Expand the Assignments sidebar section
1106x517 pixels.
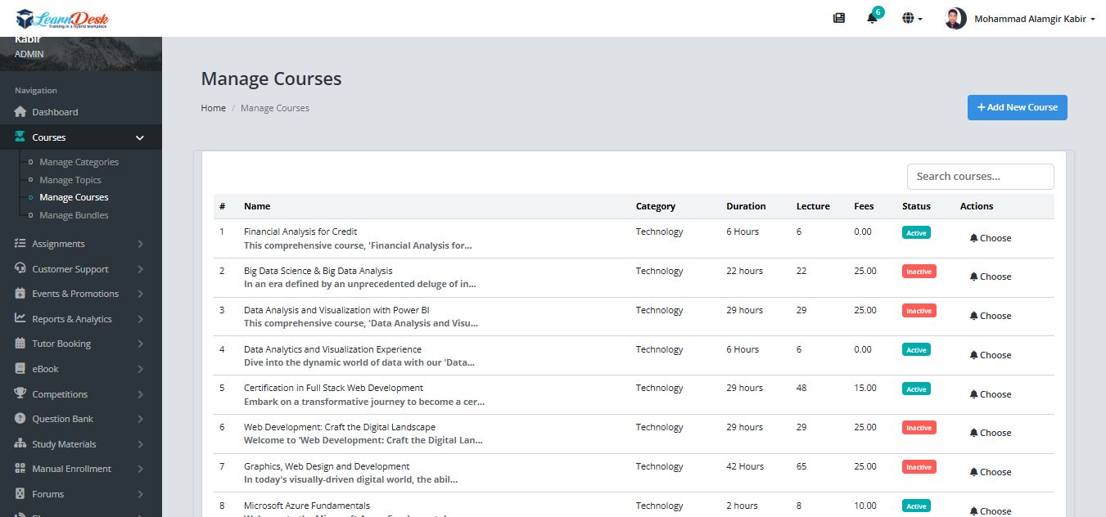pos(140,244)
